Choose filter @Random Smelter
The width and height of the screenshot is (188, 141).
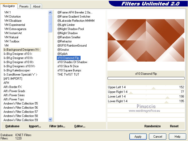coord(69,37)
